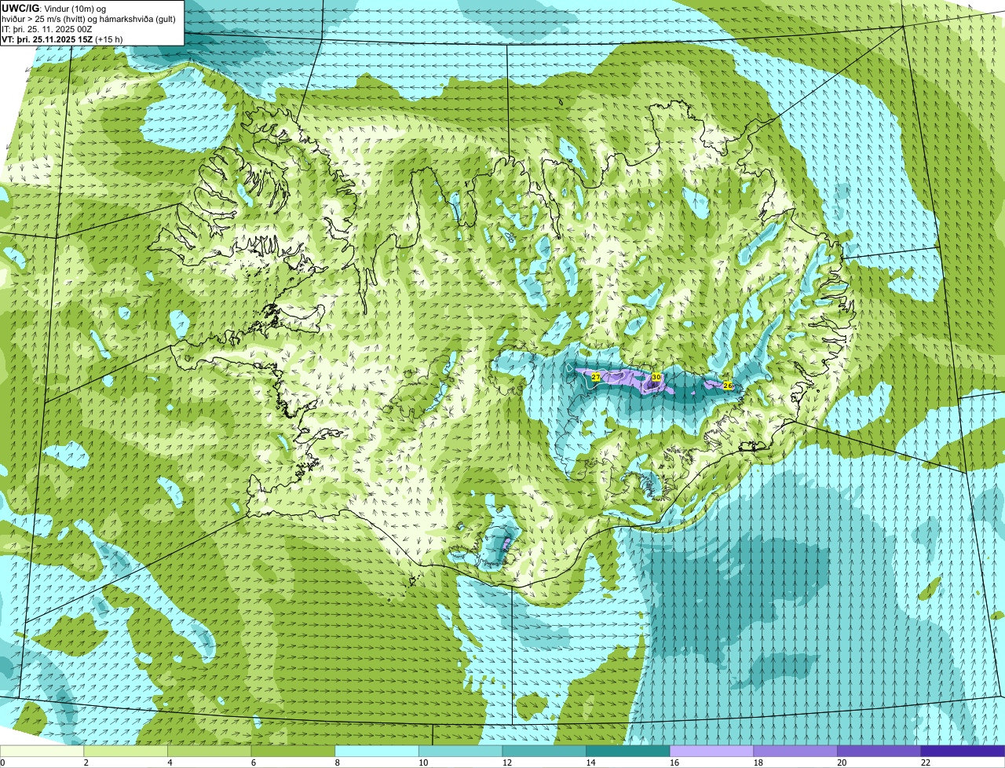Click the legend scale value 4
The image size is (1005, 768).
click(x=170, y=763)
